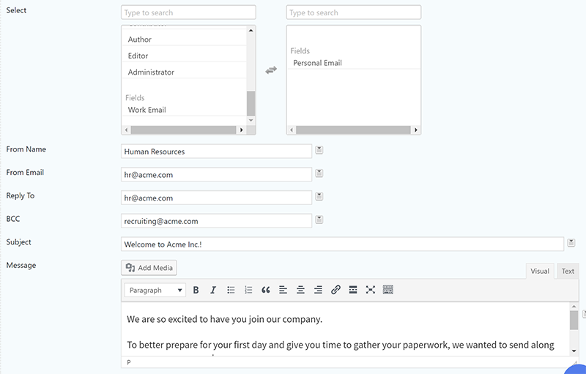This screenshot has height=374, width=586.
Task: Click the message editor scrollbar thumb
Action: pyautogui.click(x=574, y=321)
